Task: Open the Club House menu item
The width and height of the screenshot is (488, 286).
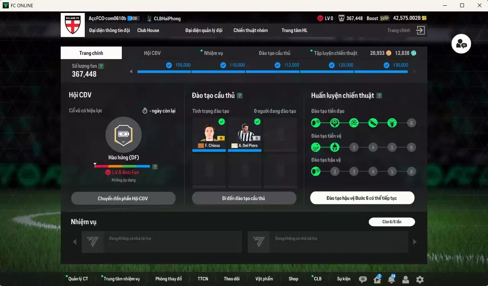Action: pyautogui.click(x=148, y=30)
